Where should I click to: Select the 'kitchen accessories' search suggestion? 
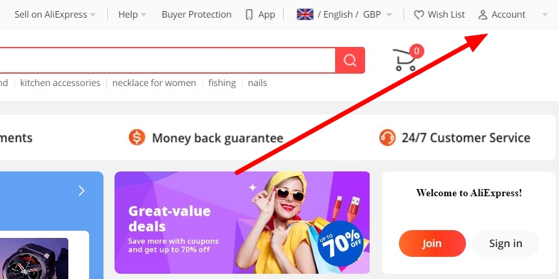tap(61, 83)
